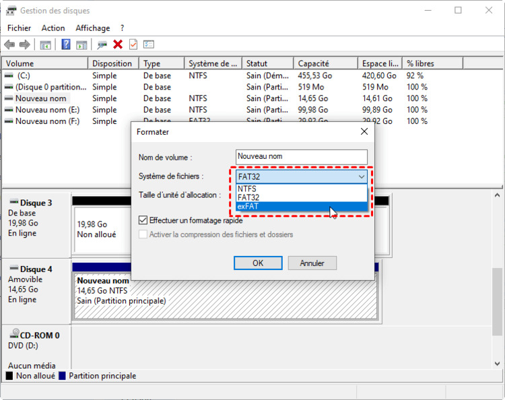Image resolution: width=505 pixels, height=400 pixels.
Task: Select the Nouveau nom (E:) volume name
Action: pos(47,110)
